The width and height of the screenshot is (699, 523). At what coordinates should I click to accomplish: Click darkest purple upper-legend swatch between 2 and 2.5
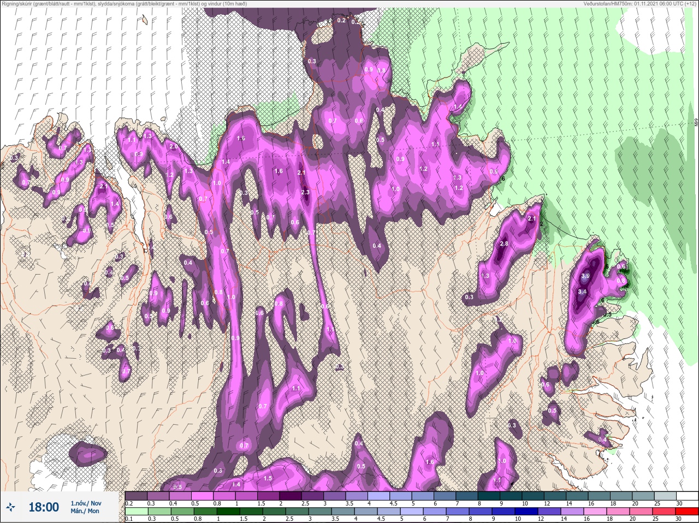[x=291, y=496]
